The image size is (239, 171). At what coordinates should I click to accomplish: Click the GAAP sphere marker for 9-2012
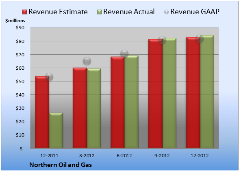(162, 40)
